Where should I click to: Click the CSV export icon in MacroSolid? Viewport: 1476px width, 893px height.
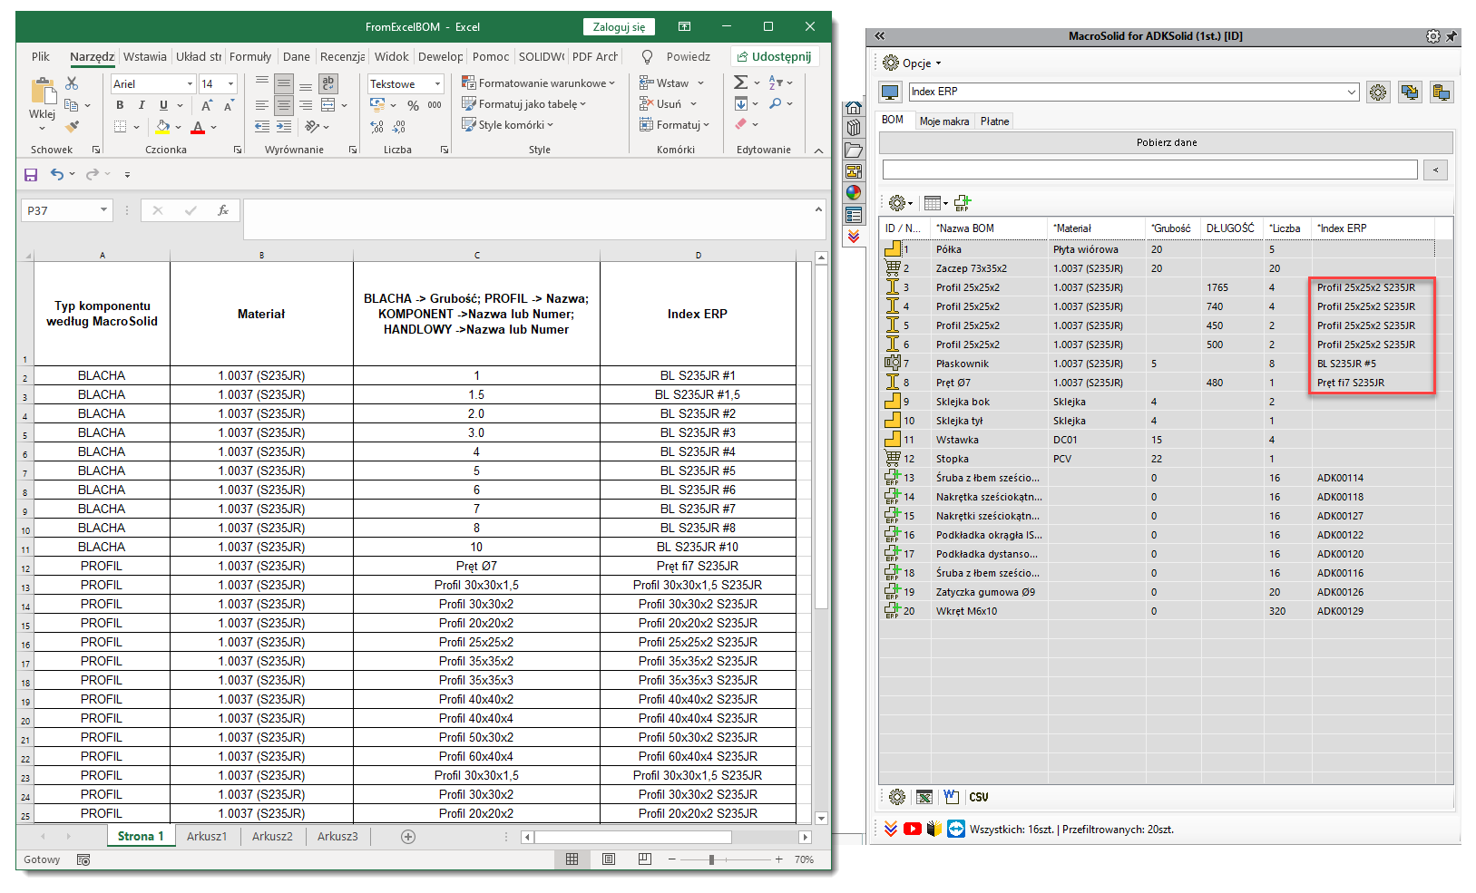coord(979,797)
